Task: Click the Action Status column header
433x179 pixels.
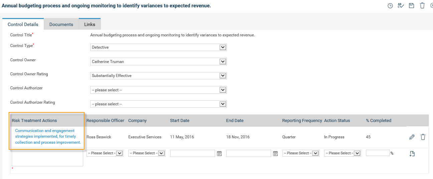Action: click(337, 121)
